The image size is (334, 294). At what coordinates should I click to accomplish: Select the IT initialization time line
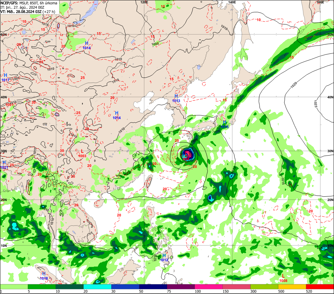pyautogui.click(x=22, y=7)
